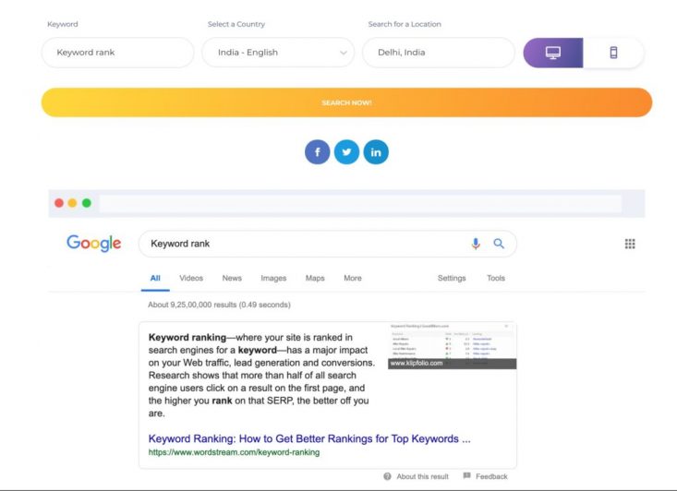Open the Images tab
This screenshot has height=491, width=677.
(x=273, y=279)
